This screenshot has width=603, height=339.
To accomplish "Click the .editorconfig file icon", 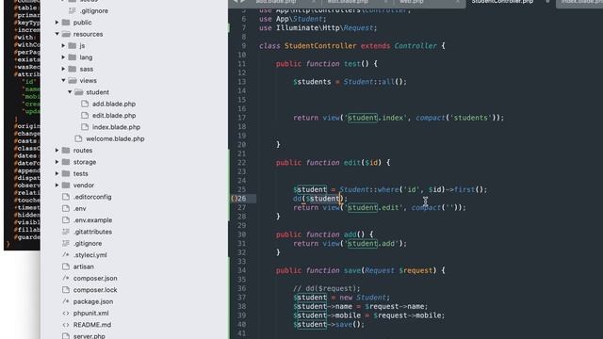I will pyautogui.click(x=66, y=197).
